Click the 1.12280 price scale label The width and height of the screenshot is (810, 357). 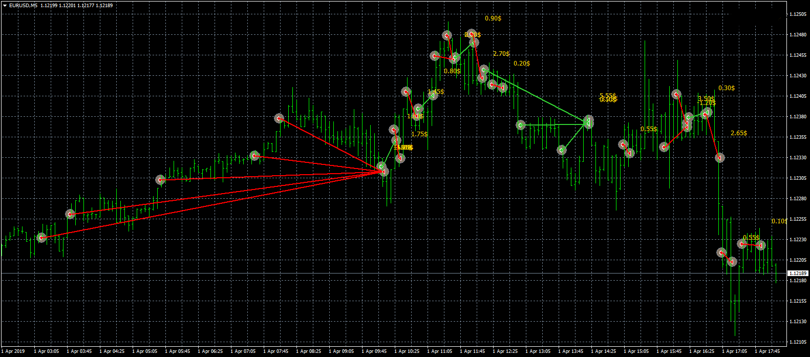tap(798, 199)
